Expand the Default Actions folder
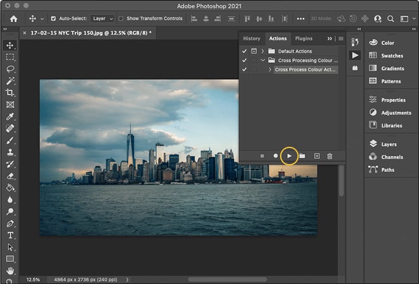 [263, 52]
